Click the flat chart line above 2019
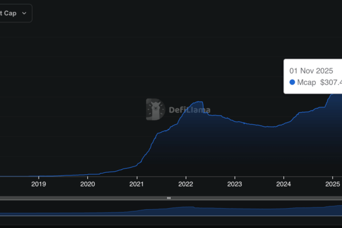This screenshot has height=228, width=342. (x=38, y=176)
